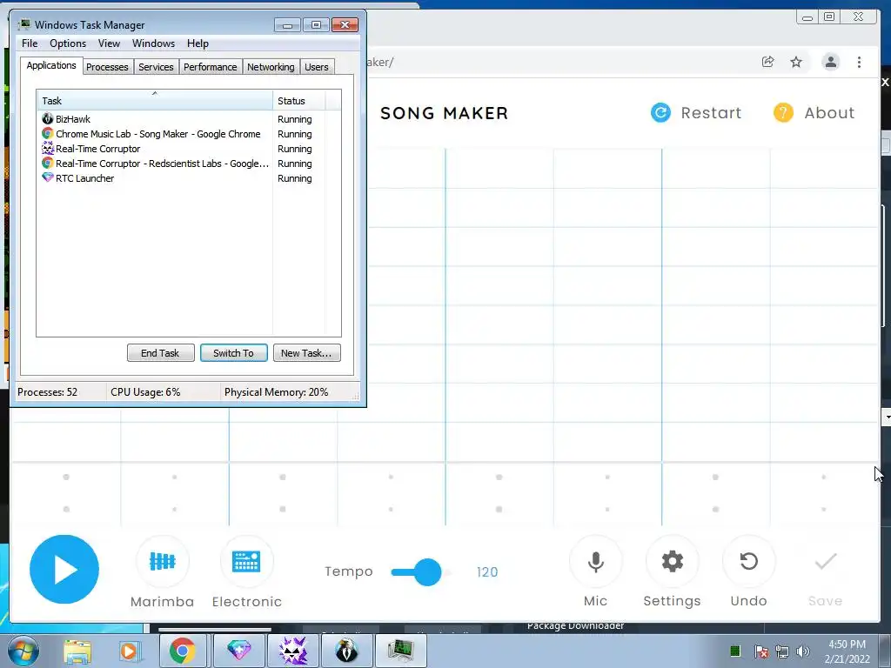Image resolution: width=891 pixels, height=668 pixels.
Task: Open Chrome three-dot menu
Action: [859, 62]
